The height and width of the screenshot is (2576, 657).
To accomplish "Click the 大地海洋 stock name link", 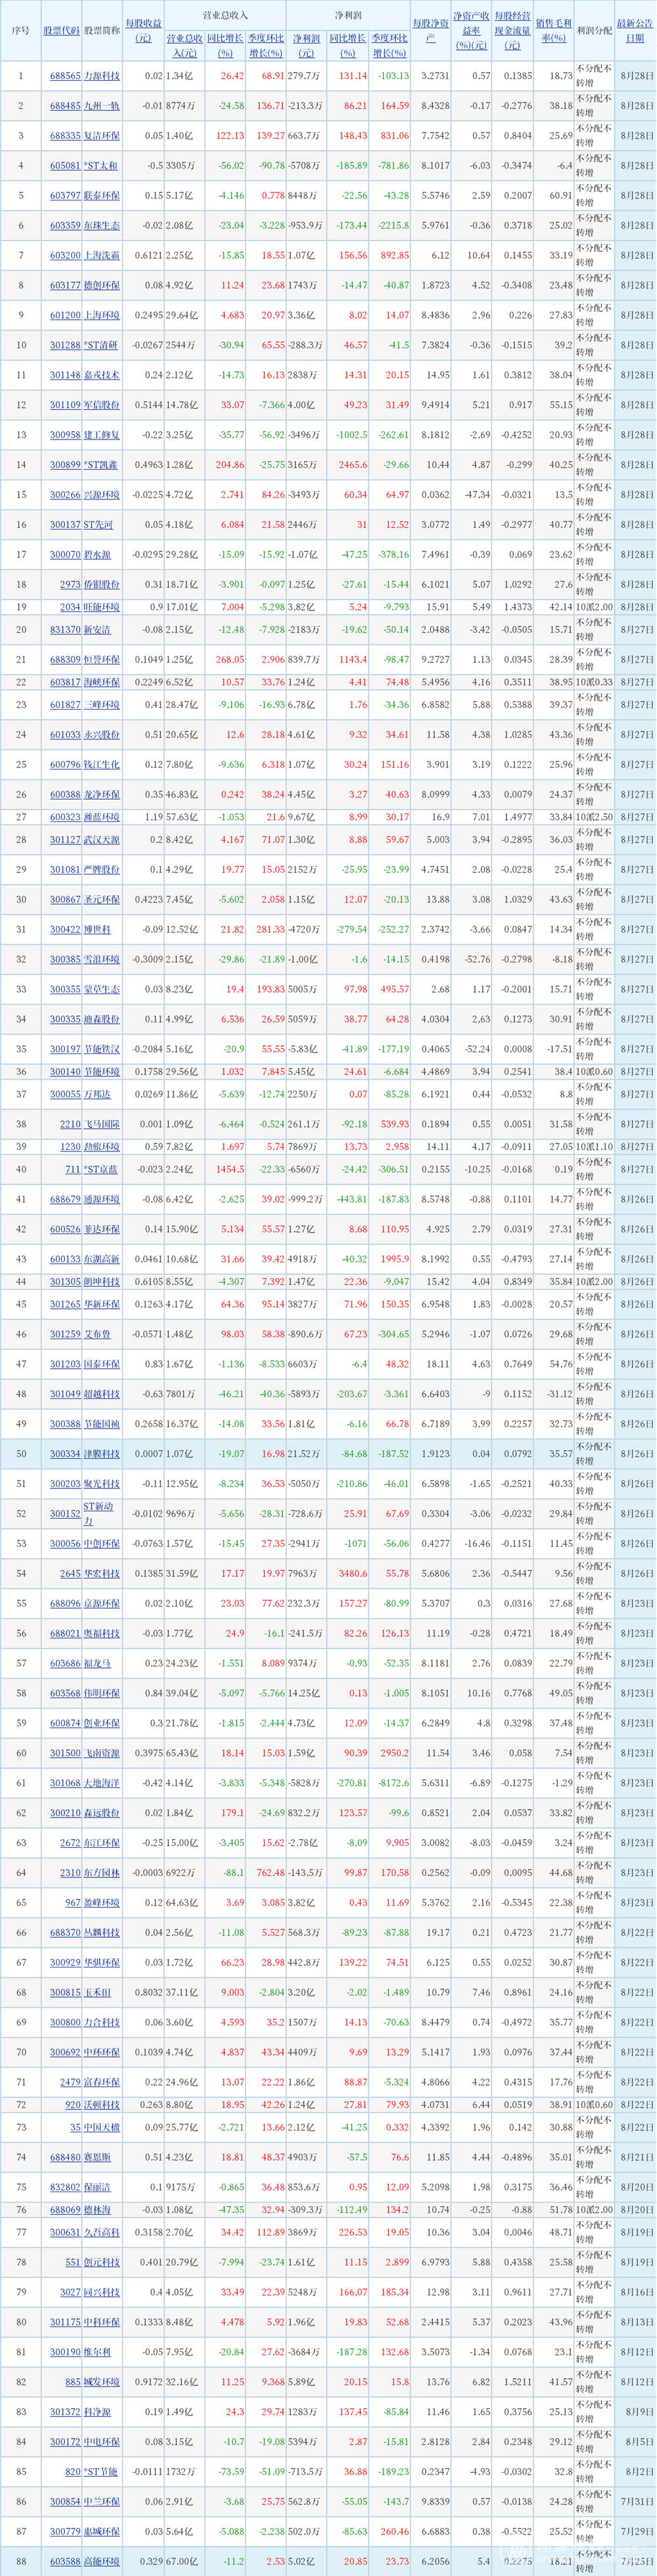I will pyautogui.click(x=101, y=1784).
